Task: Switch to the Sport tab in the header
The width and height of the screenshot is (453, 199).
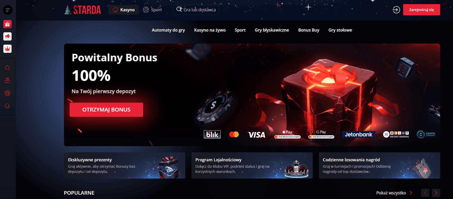Action: [152, 10]
